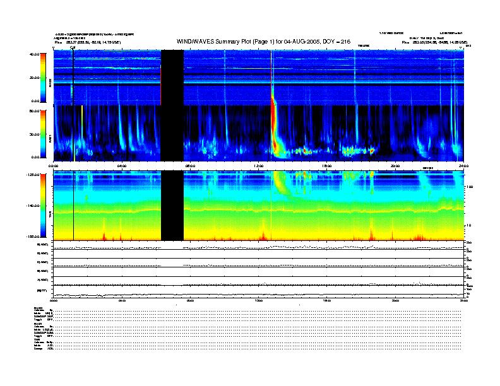Click the MHz unit label at top right

[468, 46]
